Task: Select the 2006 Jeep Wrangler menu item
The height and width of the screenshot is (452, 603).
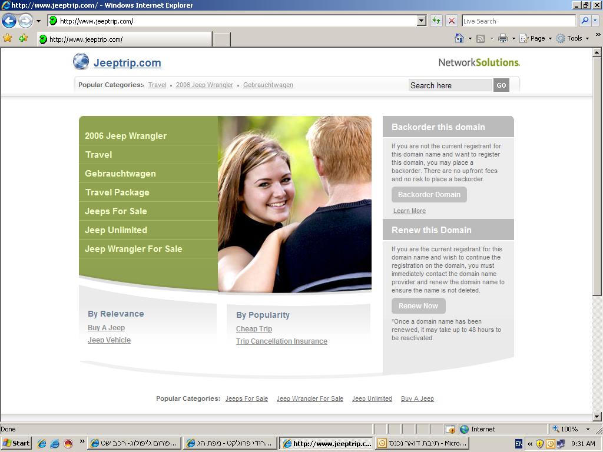Action: click(x=125, y=136)
